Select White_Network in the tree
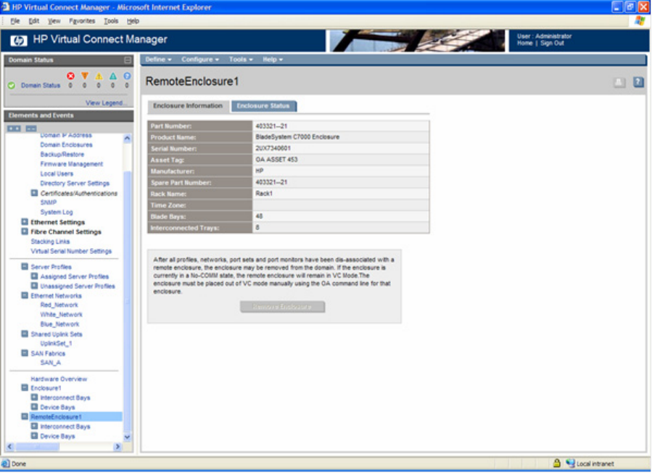 [62, 315]
